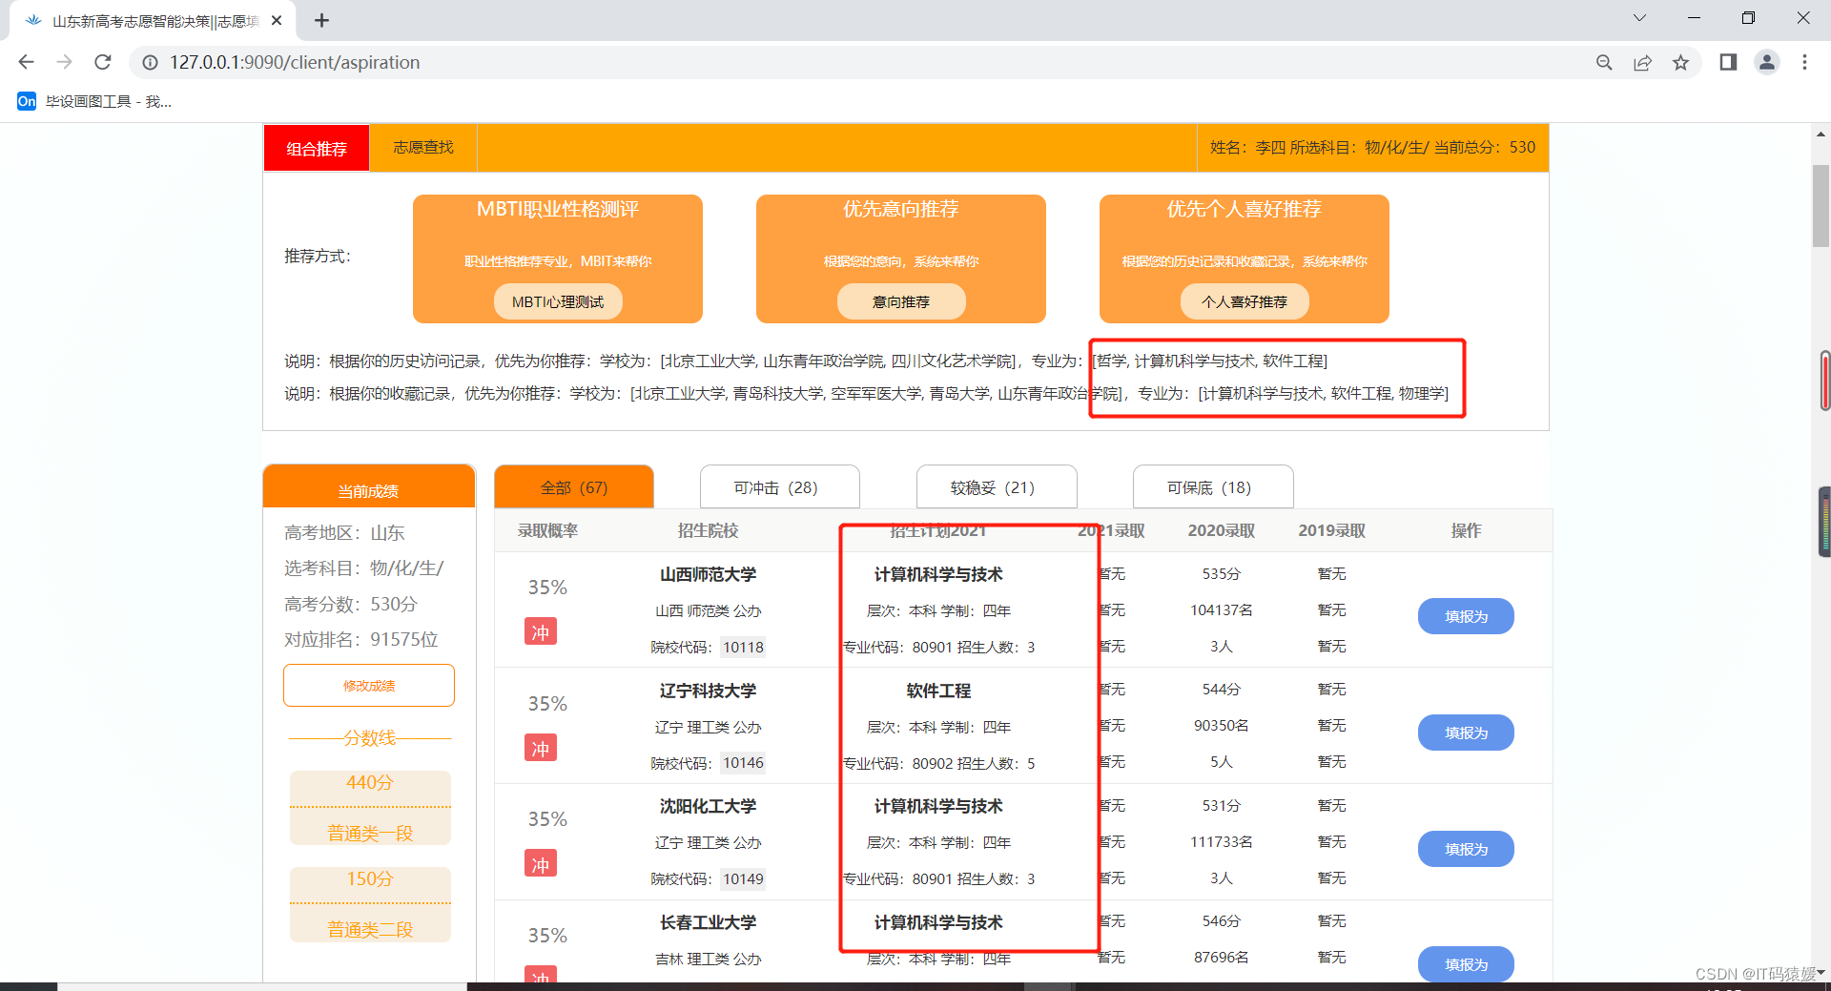Image resolution: width=1831 pixels, height=991 pixels.
Task: Close the 山东新高考志愿智能决策 tab
Action: [277, 20]
